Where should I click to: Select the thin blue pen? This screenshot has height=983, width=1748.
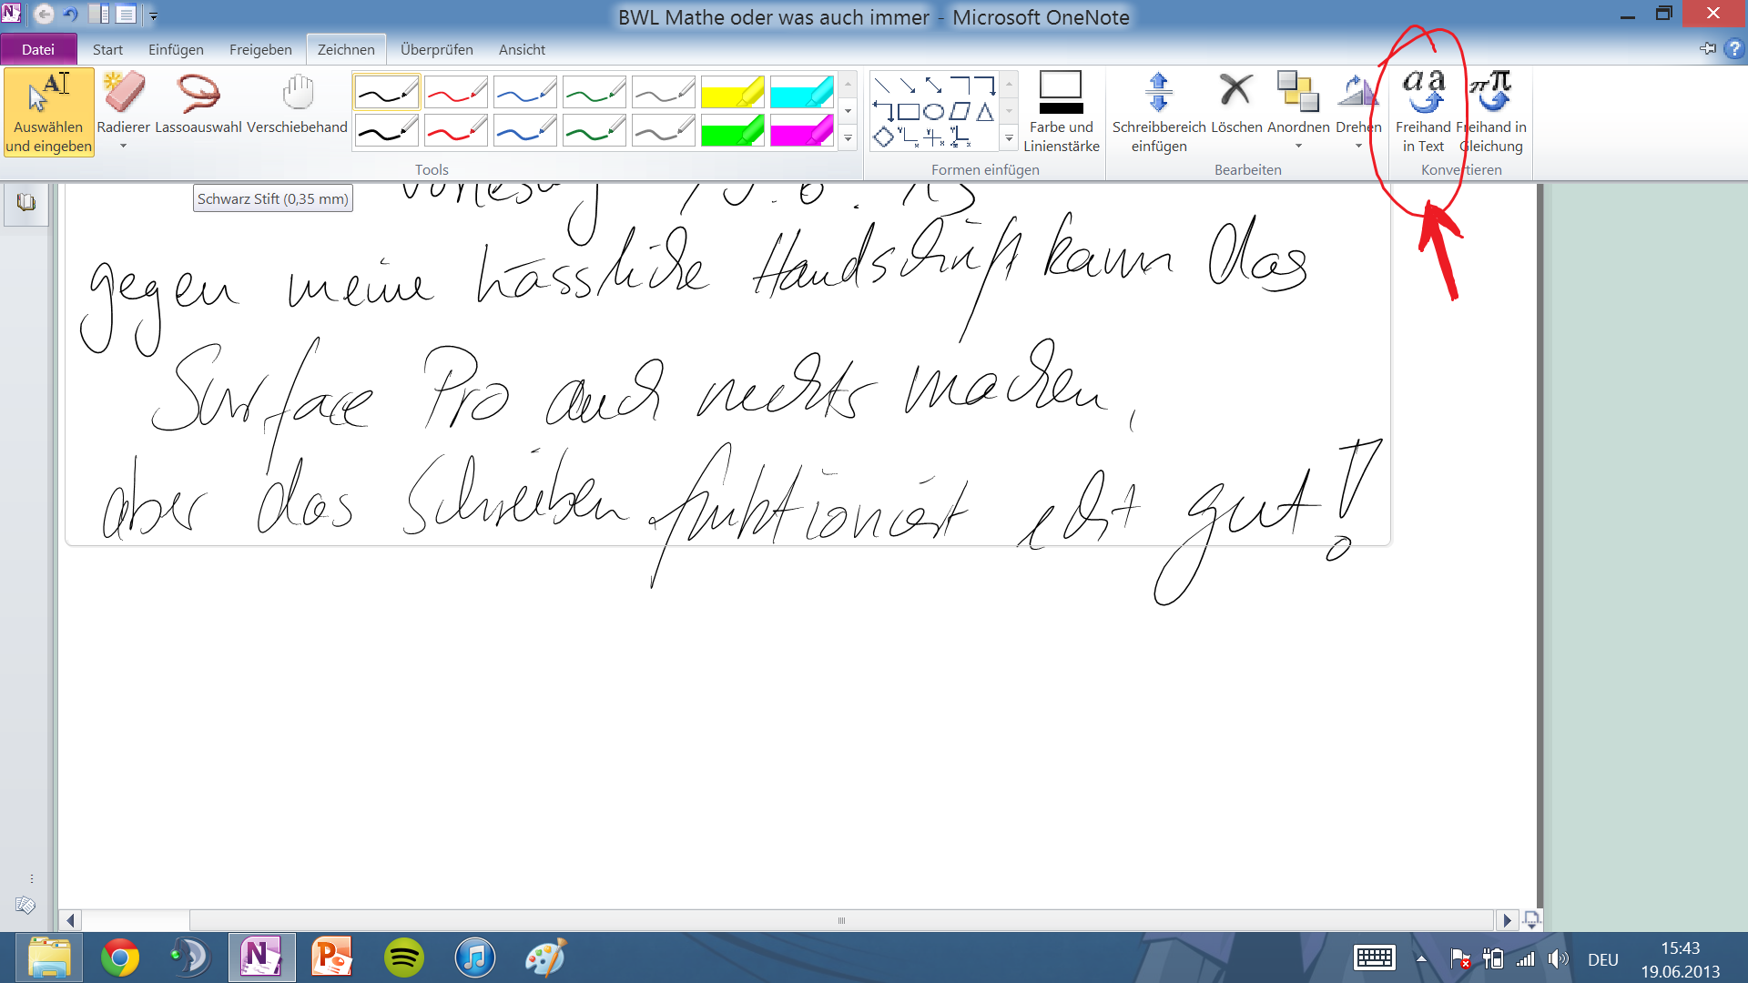(524, 92)
